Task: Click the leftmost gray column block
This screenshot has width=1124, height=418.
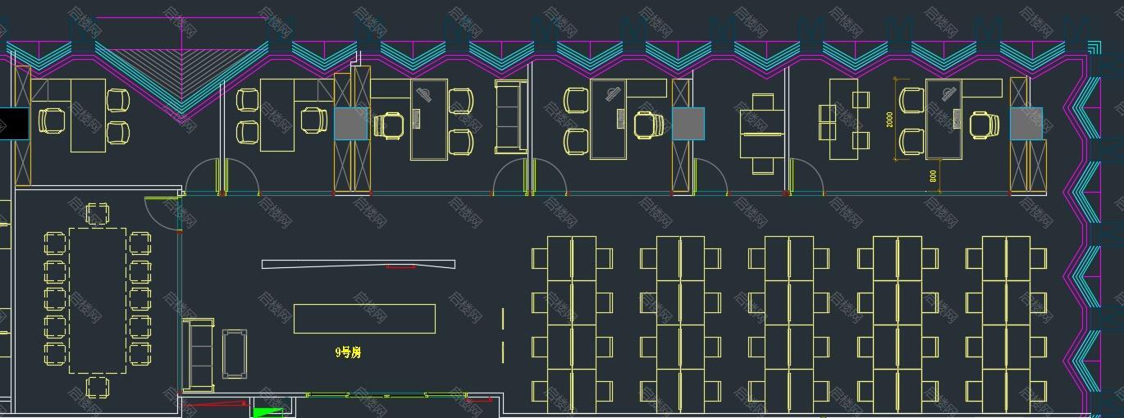Action: tap(351, 123)
